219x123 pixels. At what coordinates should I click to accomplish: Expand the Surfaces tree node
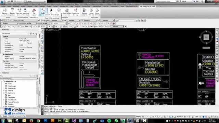4,91
